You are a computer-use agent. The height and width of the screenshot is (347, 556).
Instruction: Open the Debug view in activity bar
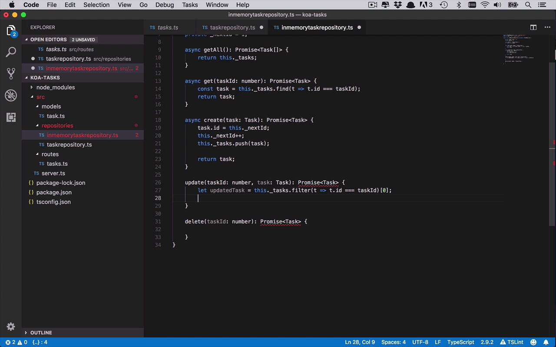coord(11,95)
